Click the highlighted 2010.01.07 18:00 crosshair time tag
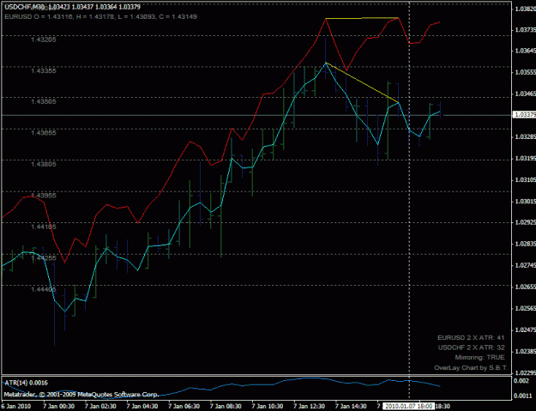 pyautogui.click(x=408, y=406)
